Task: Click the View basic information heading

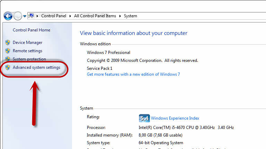Action: (x=134, y=33)
